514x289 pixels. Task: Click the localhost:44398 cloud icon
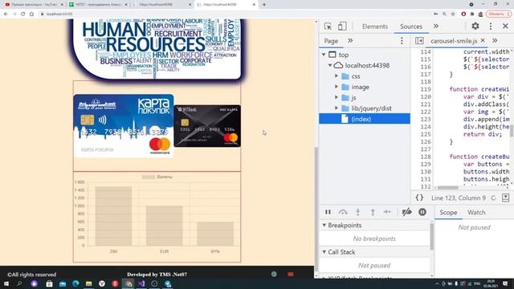click(338, 65)
